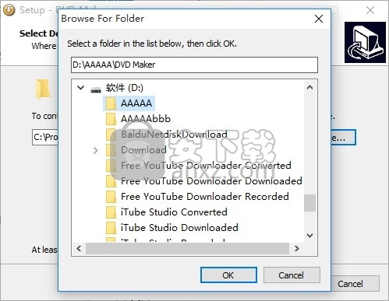Click the vertical scrollbar up arrow
This screenshot has height=301, width=389.
pos(309,87)
